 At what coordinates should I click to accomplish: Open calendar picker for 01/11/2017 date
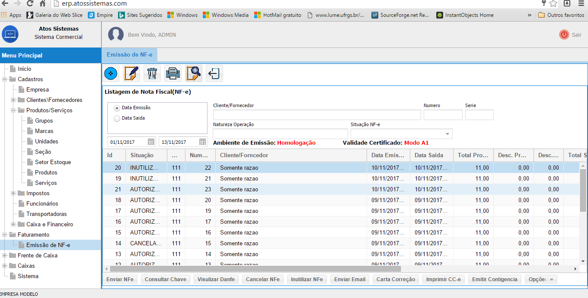click(151, 142)
